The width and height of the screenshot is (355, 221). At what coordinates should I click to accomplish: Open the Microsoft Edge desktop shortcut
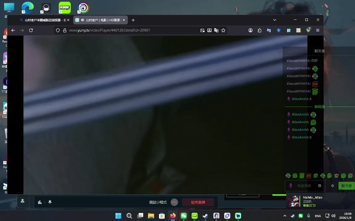coord(28,7)
